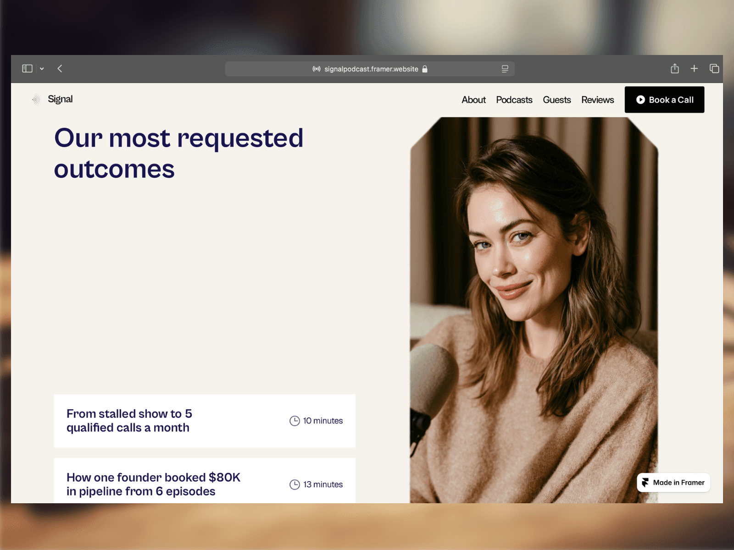Toggle the browser sidebar icon
734x550 pixels.
(28, 69)
